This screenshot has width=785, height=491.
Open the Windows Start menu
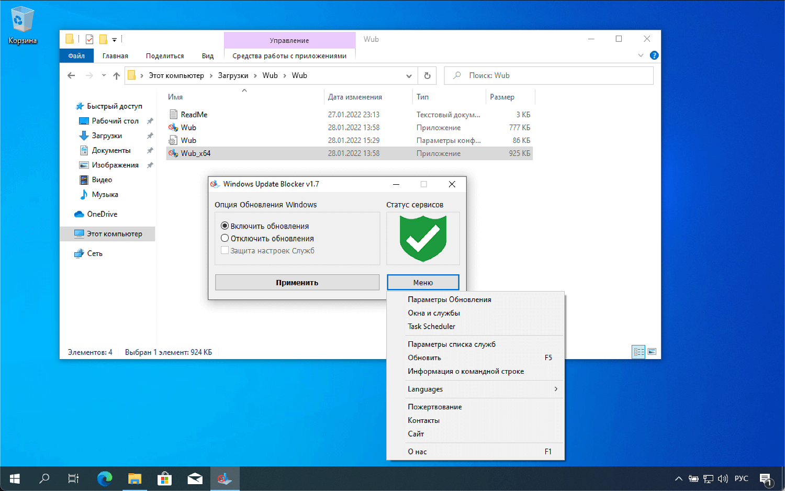pos(15,478)
